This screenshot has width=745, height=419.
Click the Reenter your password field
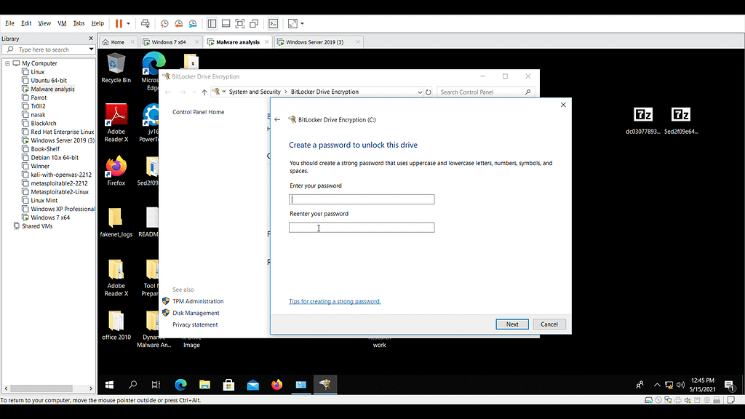(x=362, y=228)
